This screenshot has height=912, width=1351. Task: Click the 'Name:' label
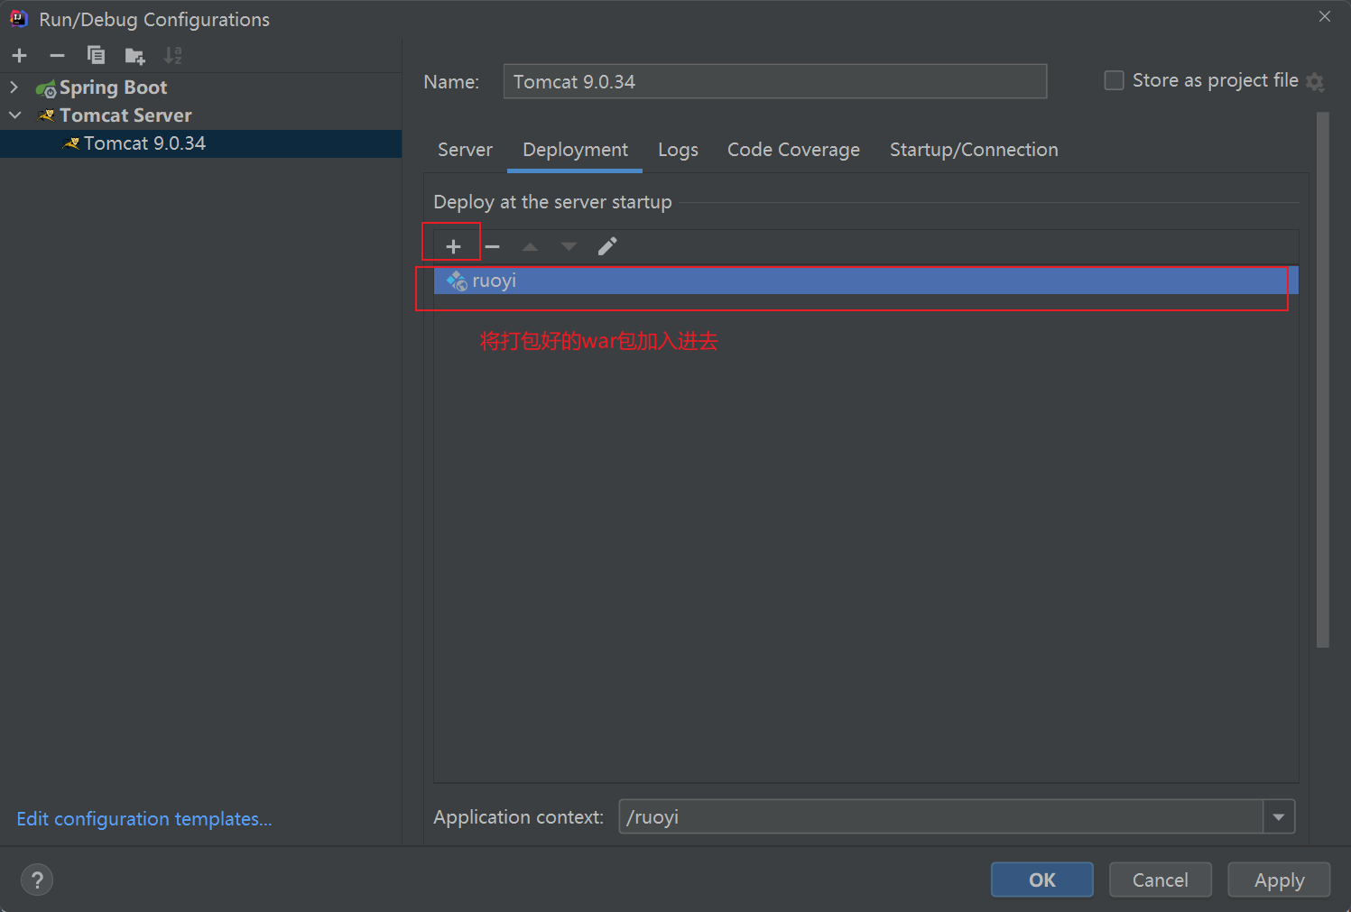pyautogui.click(x=451, y=82)
